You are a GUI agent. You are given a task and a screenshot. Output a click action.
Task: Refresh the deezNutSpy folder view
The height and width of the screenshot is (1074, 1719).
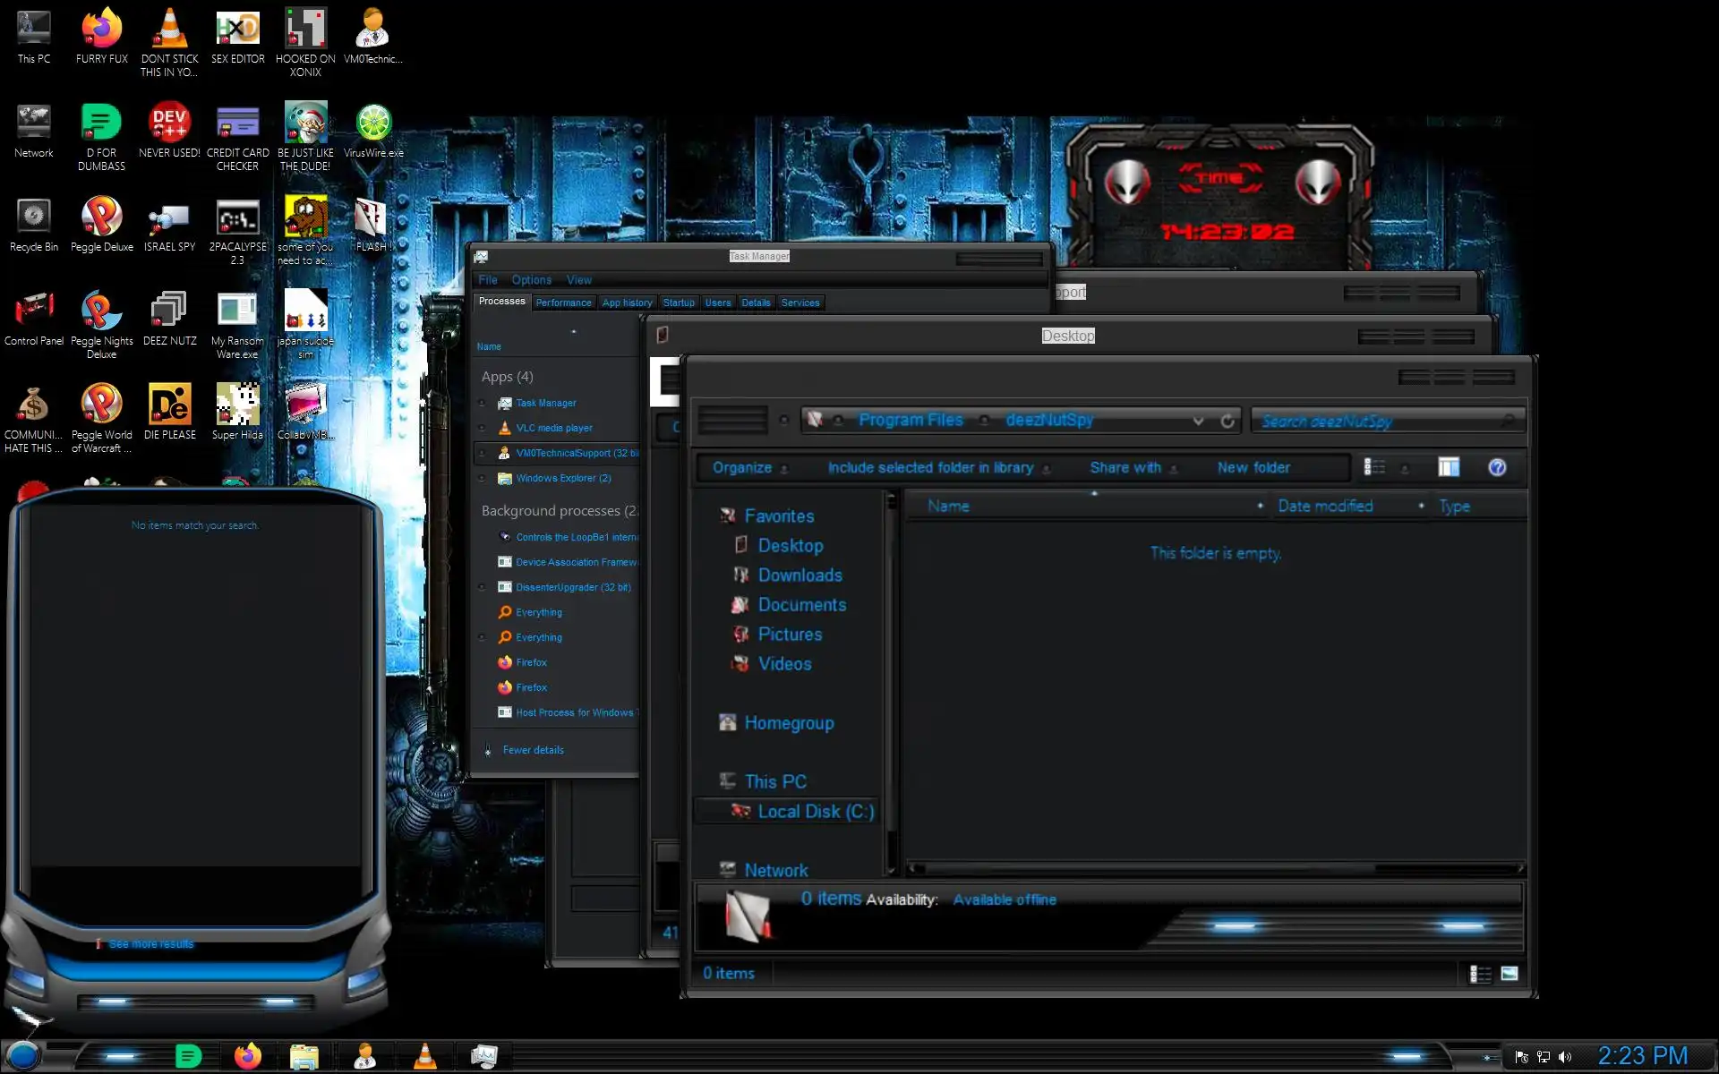[x=1227, y=421]
